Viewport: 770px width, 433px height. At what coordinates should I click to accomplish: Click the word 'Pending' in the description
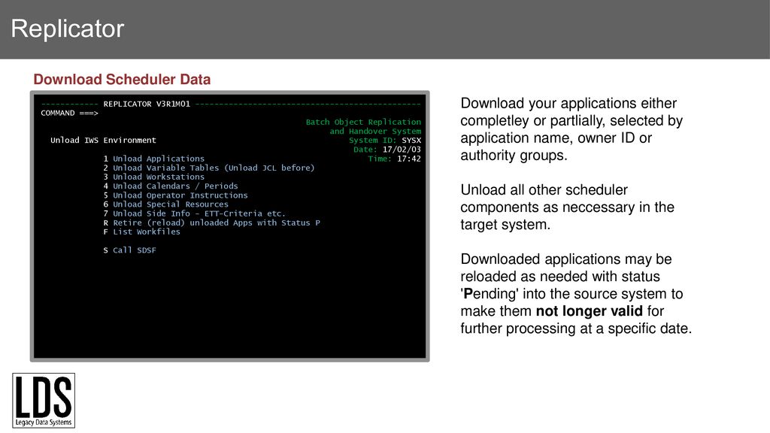(491, 294)
